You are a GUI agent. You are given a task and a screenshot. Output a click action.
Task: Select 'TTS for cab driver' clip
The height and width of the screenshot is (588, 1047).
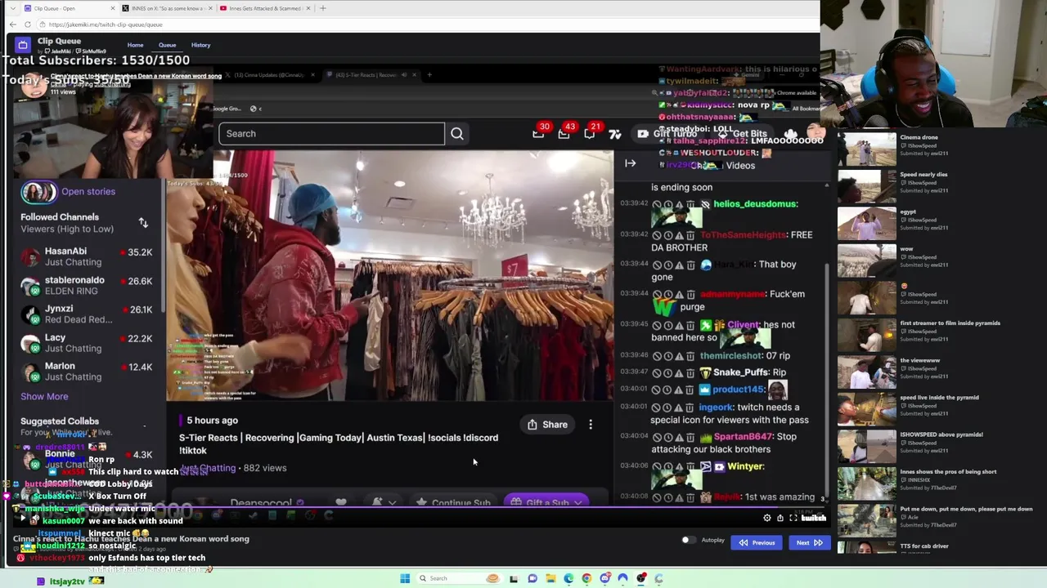[866, 548]
